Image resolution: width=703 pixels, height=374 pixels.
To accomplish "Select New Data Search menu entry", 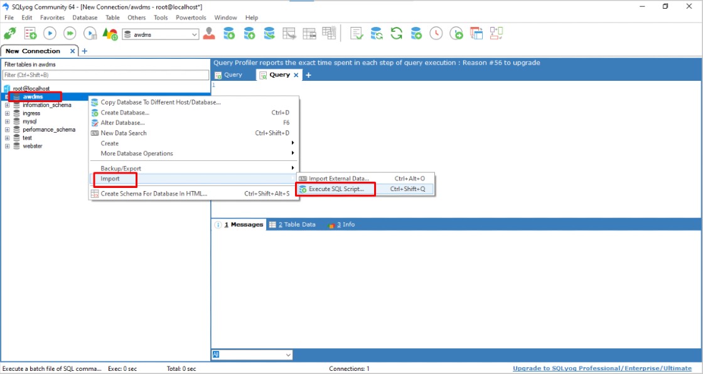I will point(194,133).
